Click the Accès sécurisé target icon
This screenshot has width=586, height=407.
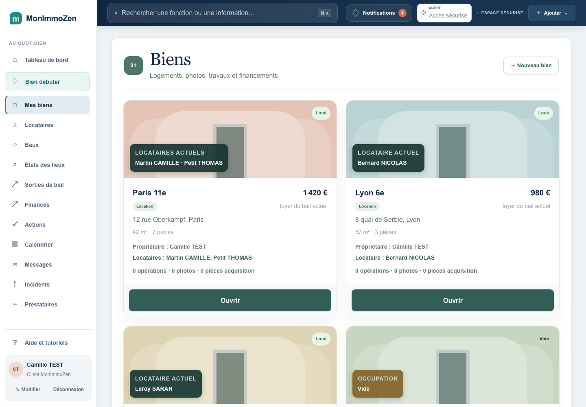(424, 13)
